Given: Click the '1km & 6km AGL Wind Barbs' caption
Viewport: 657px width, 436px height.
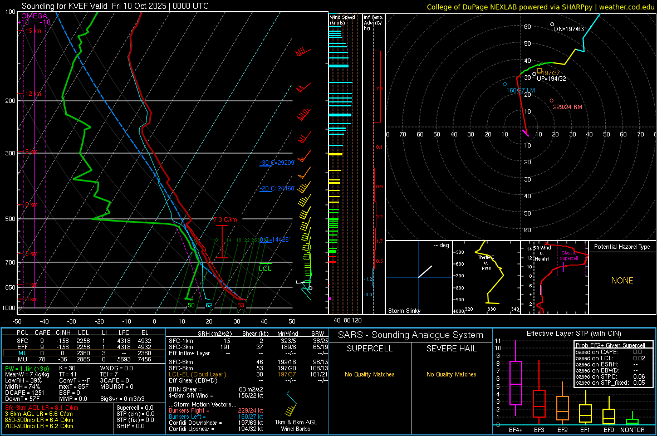Looking at the screenshot, I should pos(296,425).
